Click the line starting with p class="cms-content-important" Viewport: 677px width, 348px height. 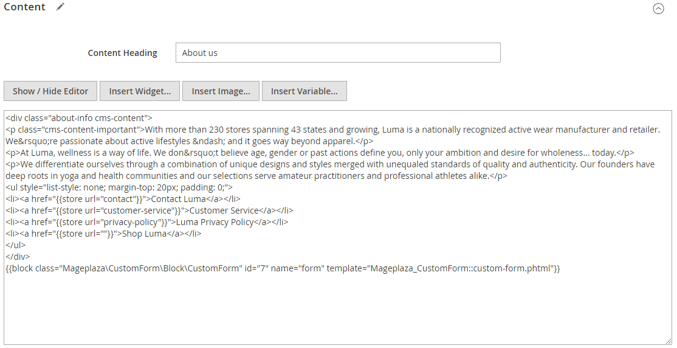pyautogui.click(x=333, y=130)
